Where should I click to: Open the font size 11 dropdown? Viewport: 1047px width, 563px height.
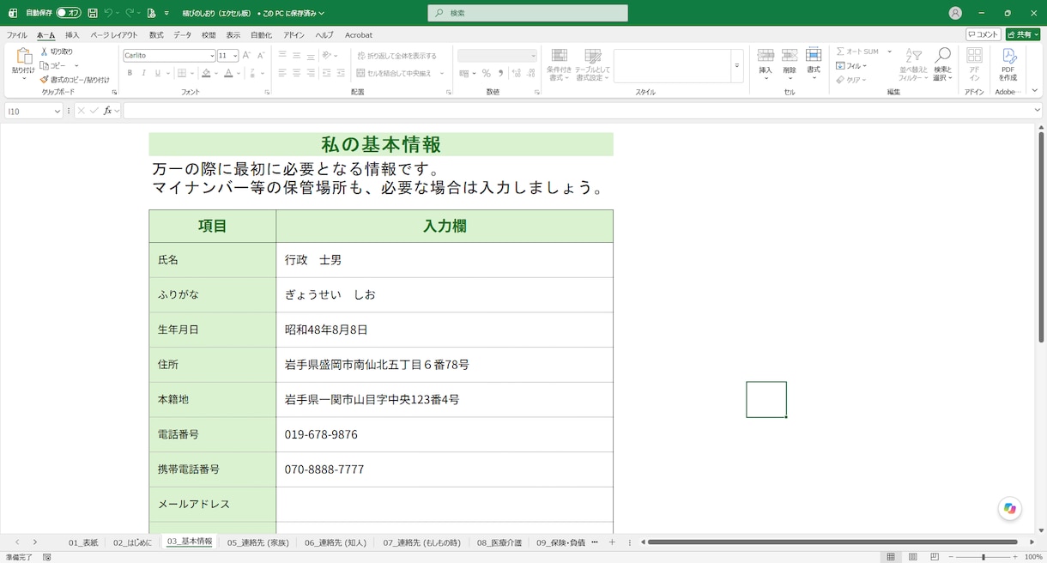(x=235, y=56)
